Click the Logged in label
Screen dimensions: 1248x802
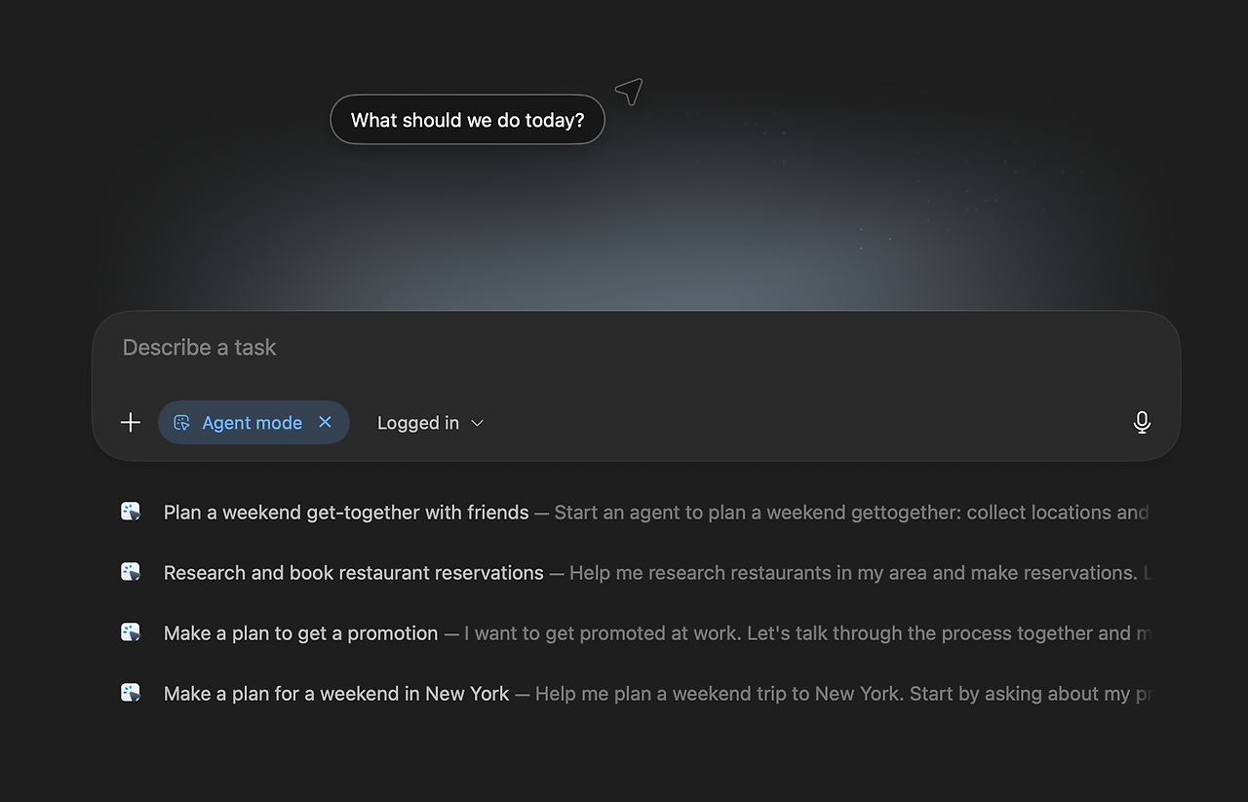tap(417, 422)
